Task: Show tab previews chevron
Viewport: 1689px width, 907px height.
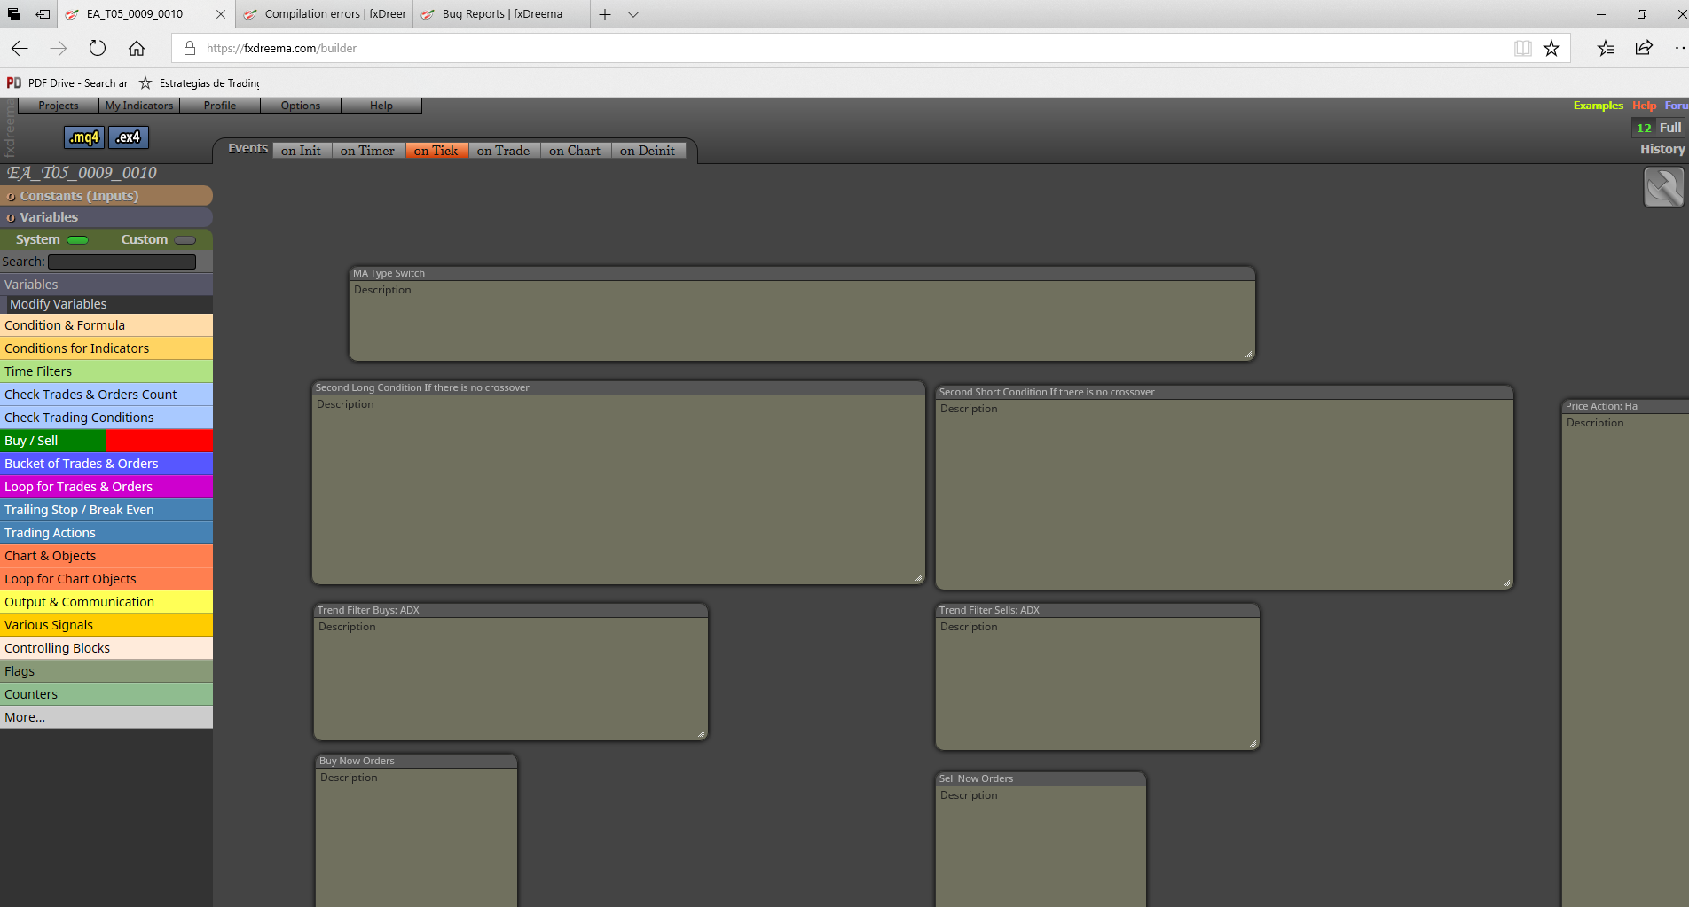Action: (633, 14)
